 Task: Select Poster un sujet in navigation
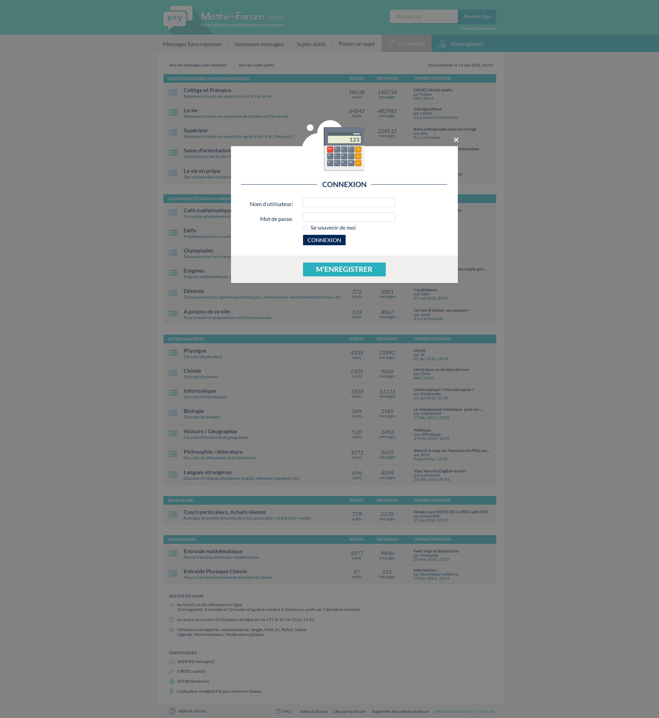(x=357, y=44)
